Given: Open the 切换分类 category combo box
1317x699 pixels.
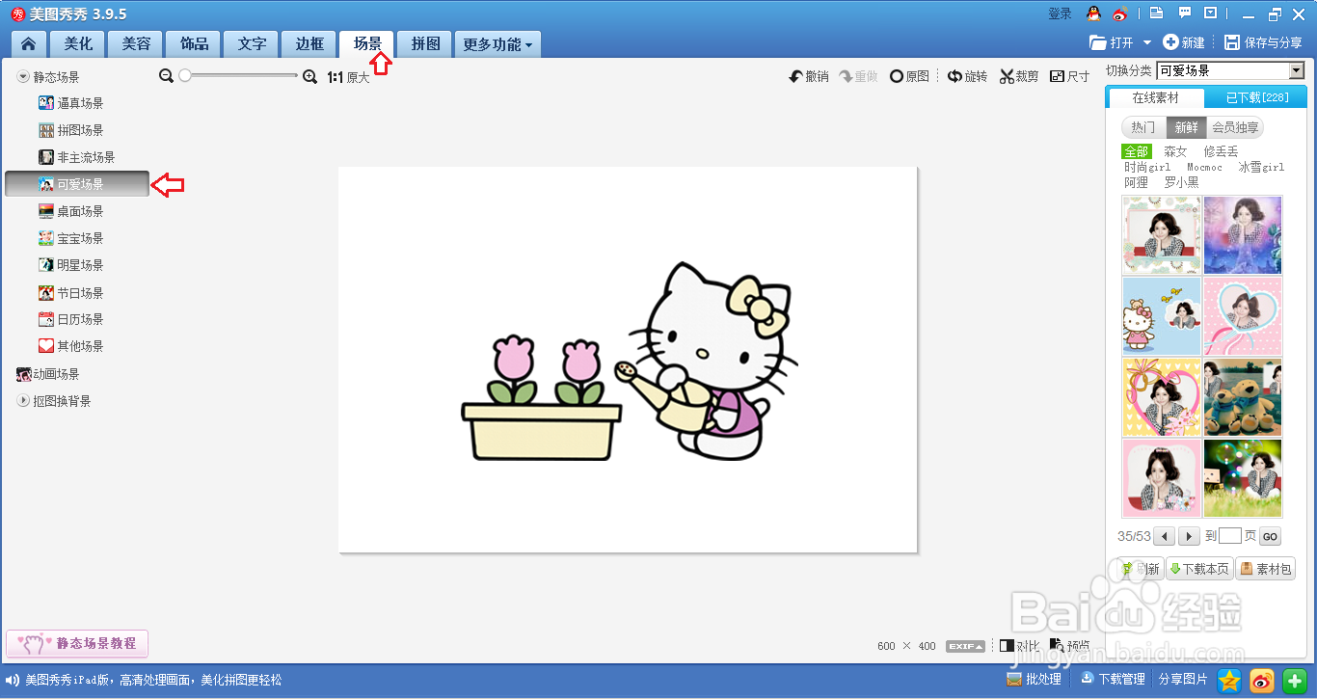Looking at the screenshot, I should pos(1229,70).
